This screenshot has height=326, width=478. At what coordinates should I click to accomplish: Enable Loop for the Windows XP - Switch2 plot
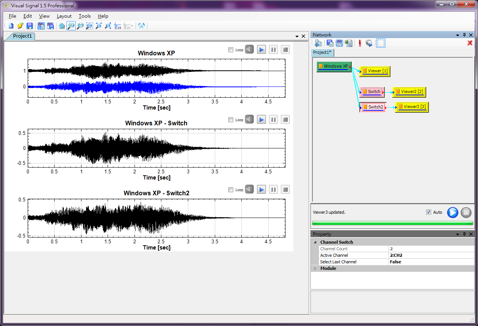(x=231, y=190)
